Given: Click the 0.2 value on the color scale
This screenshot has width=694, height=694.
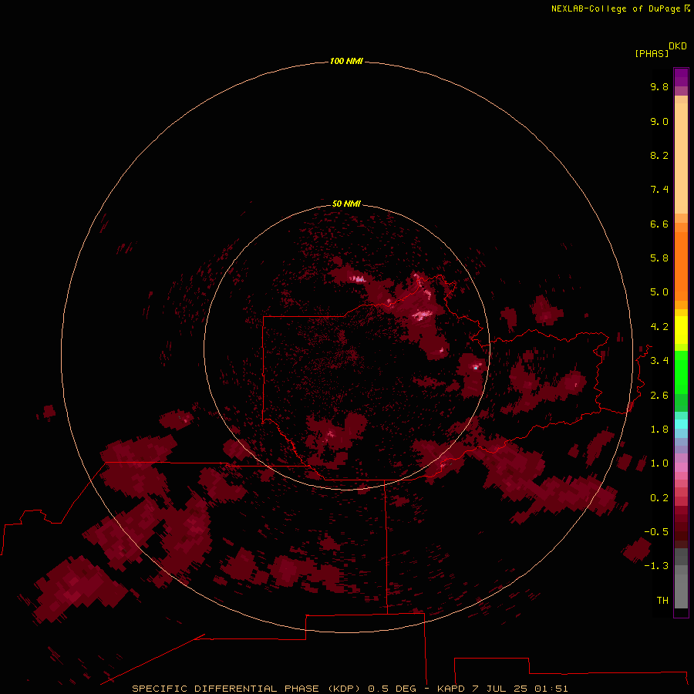Looking at the screenshot, I should pyautogui.click(x=659, y=498).
